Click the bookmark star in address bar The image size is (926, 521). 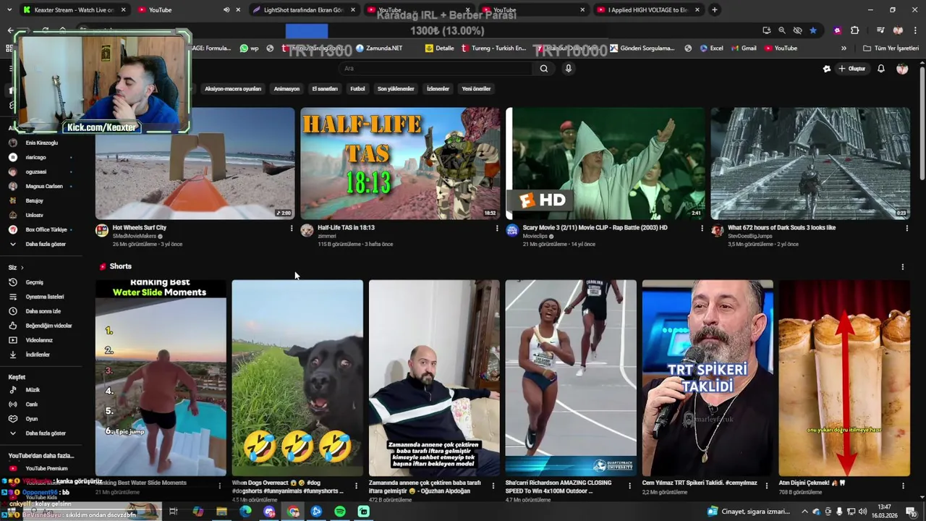click(x=813, y=30)
